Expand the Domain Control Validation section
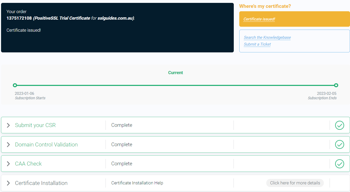The width and height of the screenshot is (350, 192). [8, 144]
